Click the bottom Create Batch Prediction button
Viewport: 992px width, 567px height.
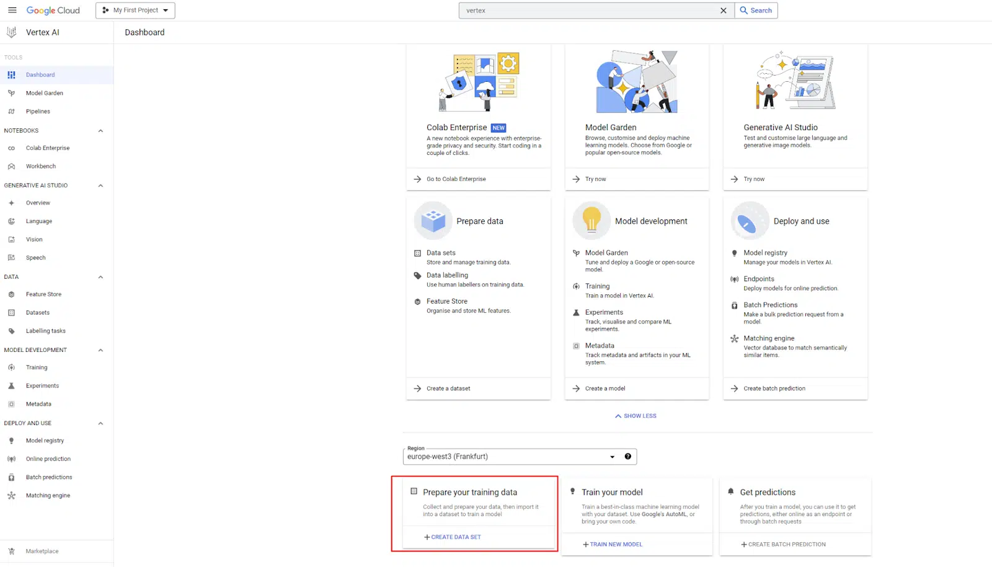coord(784,545)
